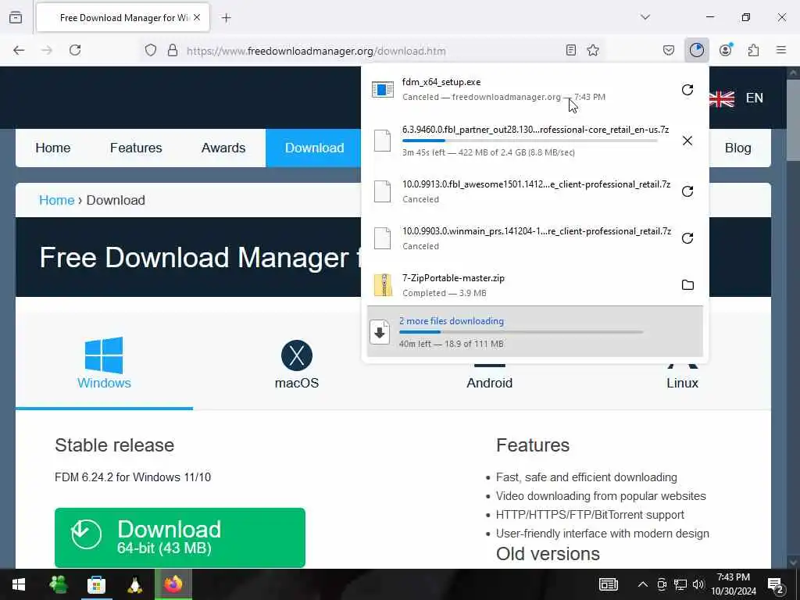The width and height of the screenshot is (800, 600).
Task: Cancel the 6.3.9460.0.fbl_partner download
Action: pyautogui.click(x=687, y=141)
